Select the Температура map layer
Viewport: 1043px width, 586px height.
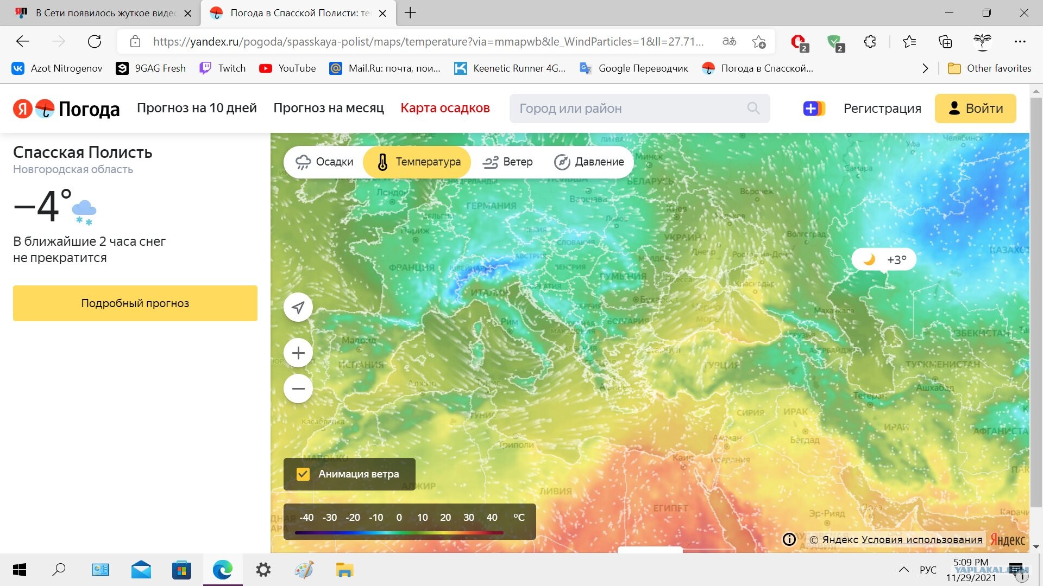(x=417, y=162)
